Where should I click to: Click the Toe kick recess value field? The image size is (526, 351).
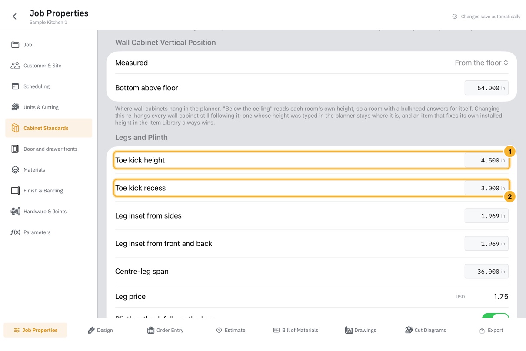click(486, 188)
